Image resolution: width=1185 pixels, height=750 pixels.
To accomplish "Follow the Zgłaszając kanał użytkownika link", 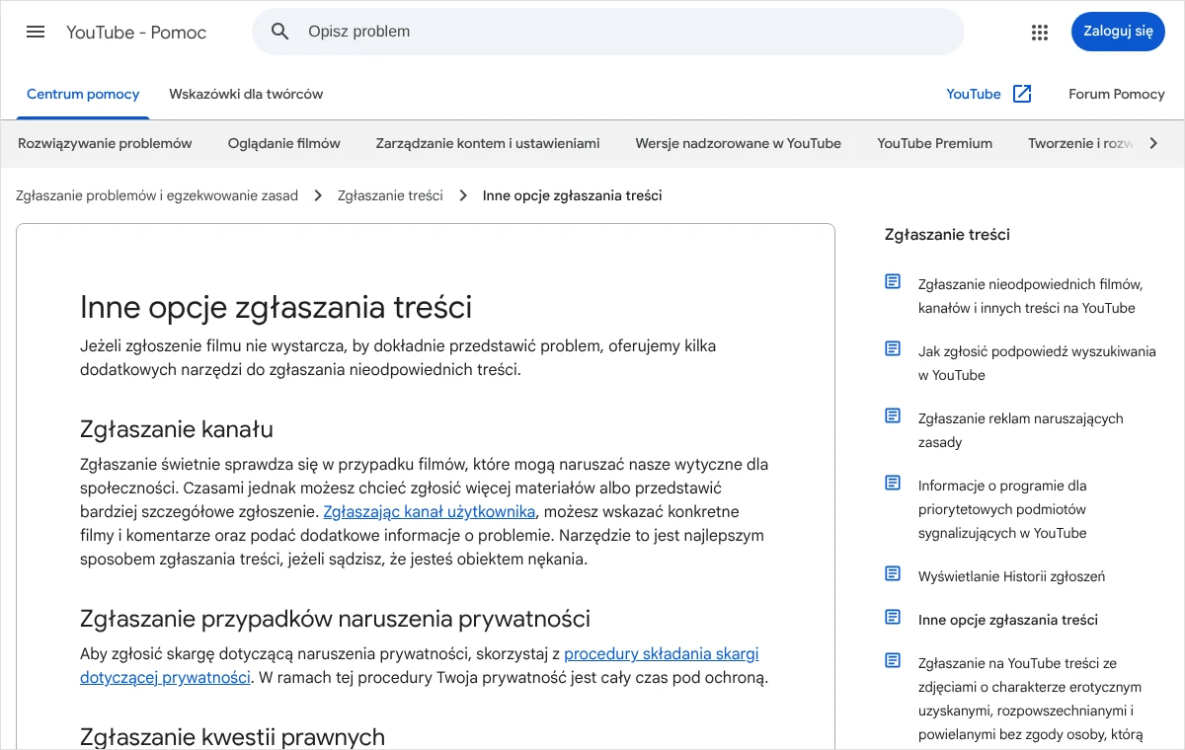I will coord(430,511).
